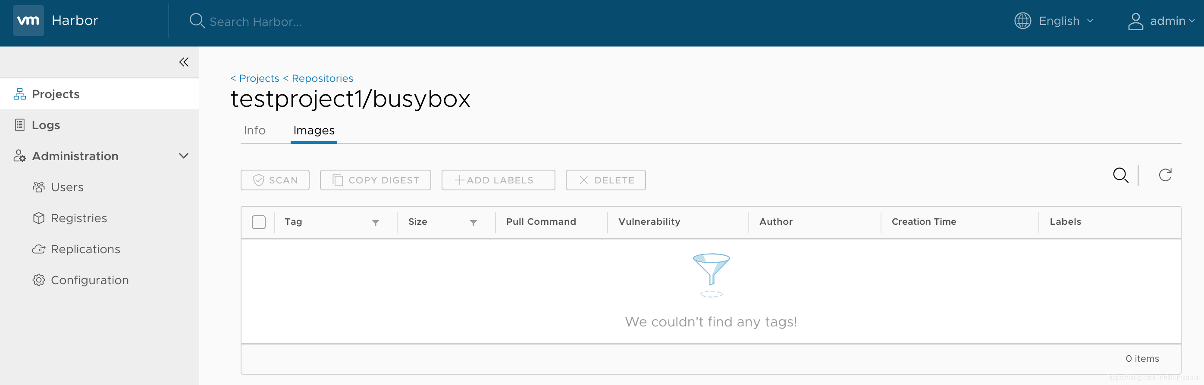Image resolution: width=1204 pixels, height=385 pixels.
Task: Sort by the Size column header
Action: (x=418, y=222)
